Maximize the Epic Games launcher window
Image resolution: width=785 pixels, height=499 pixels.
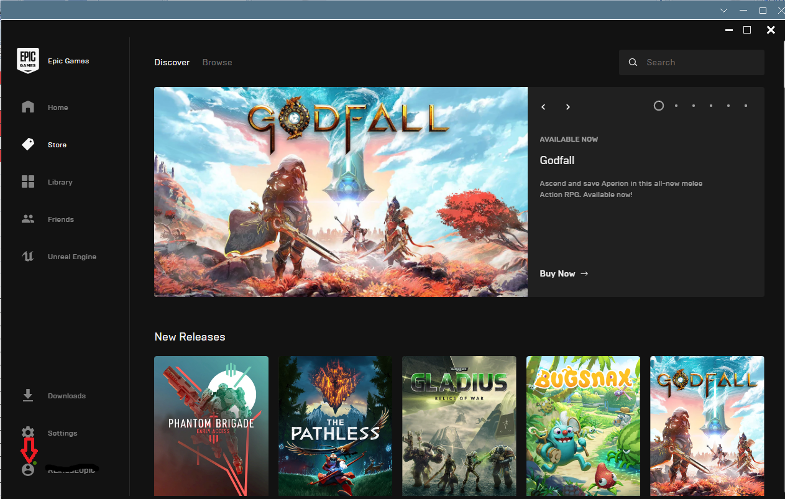747,30
